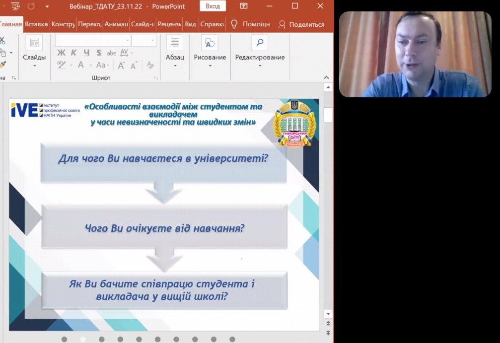This screenshot has width=500, height=343.
Task: Apply italic formatting using the К icon
Action: pyautogui.click(x=74, y=52)
